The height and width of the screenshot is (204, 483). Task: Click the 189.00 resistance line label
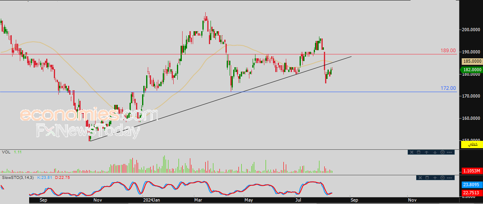click(448, 50)
